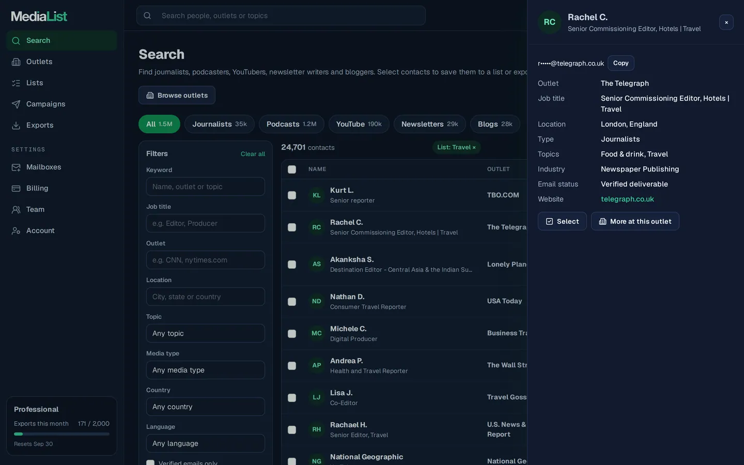Select the Blogs tab
The height and width of the screenshot is (465, 744).
(x=495, y=124)
